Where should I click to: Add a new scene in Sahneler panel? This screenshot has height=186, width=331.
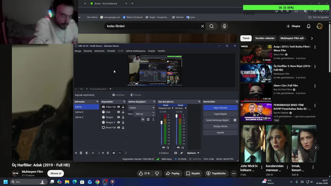(76, 153)
